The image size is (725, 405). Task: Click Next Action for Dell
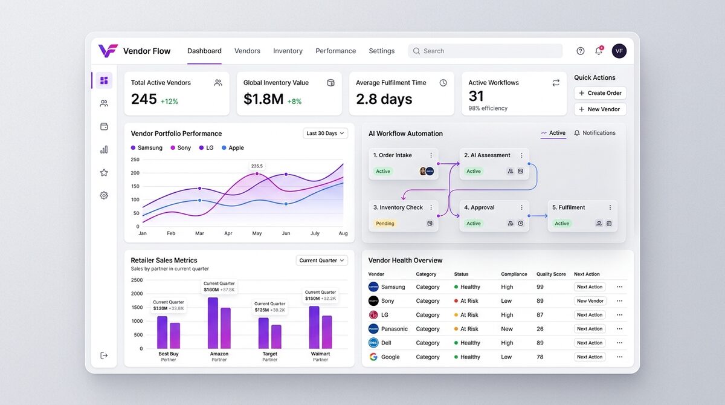coord(590,343)
